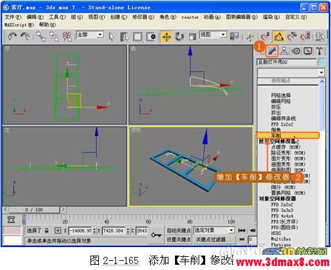This screenshot has height=270, width=331.
Task: Click the Redo arrow icon
Action: point(25,37)
